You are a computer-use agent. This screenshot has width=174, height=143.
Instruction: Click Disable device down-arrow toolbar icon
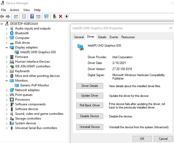click(x=67, y=16)
